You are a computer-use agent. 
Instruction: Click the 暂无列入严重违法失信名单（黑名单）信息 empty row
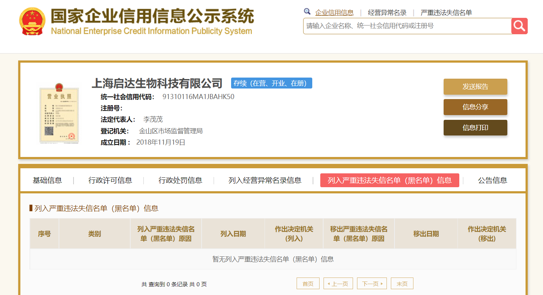tap(273, 259)
